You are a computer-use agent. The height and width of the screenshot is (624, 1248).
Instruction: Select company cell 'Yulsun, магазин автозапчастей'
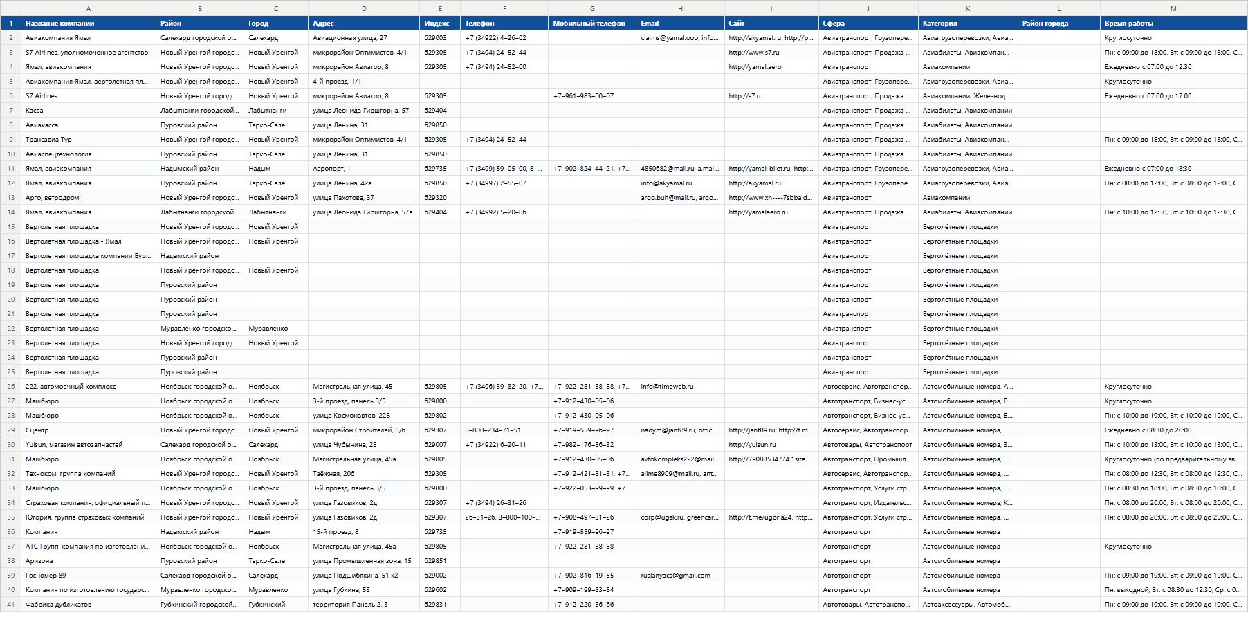(89, 445)
